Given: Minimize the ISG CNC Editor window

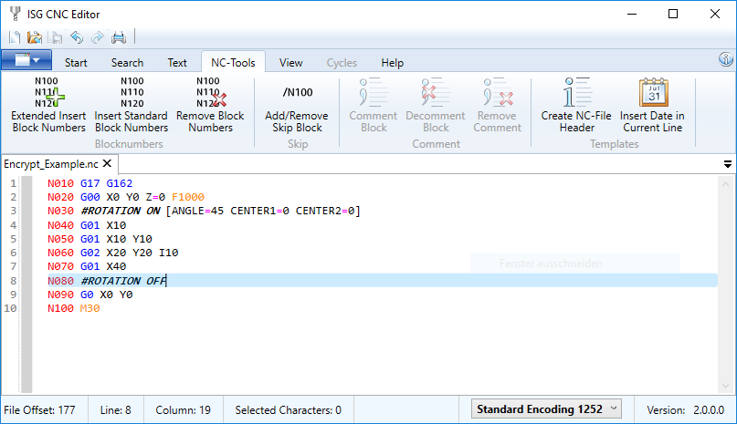Looking at the screenshot, I should tap(632, 14).
